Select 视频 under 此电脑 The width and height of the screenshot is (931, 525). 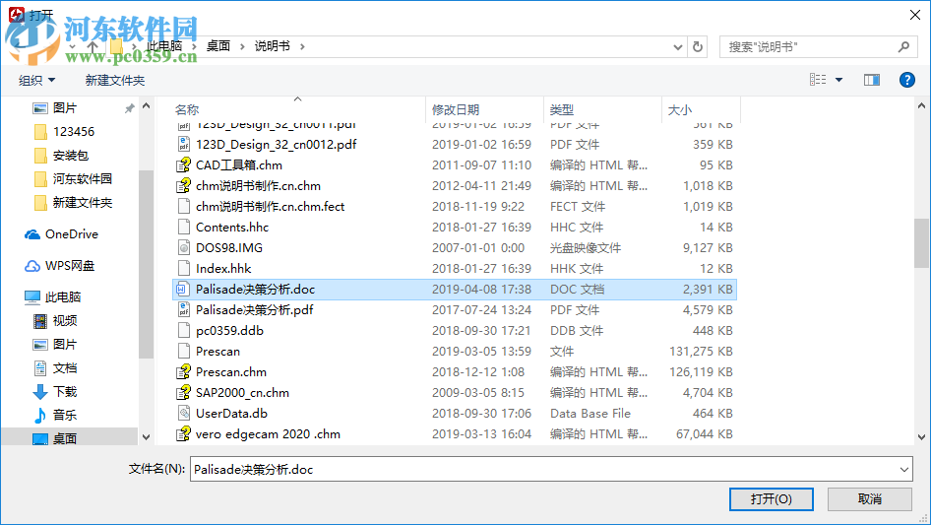[65, 320]
